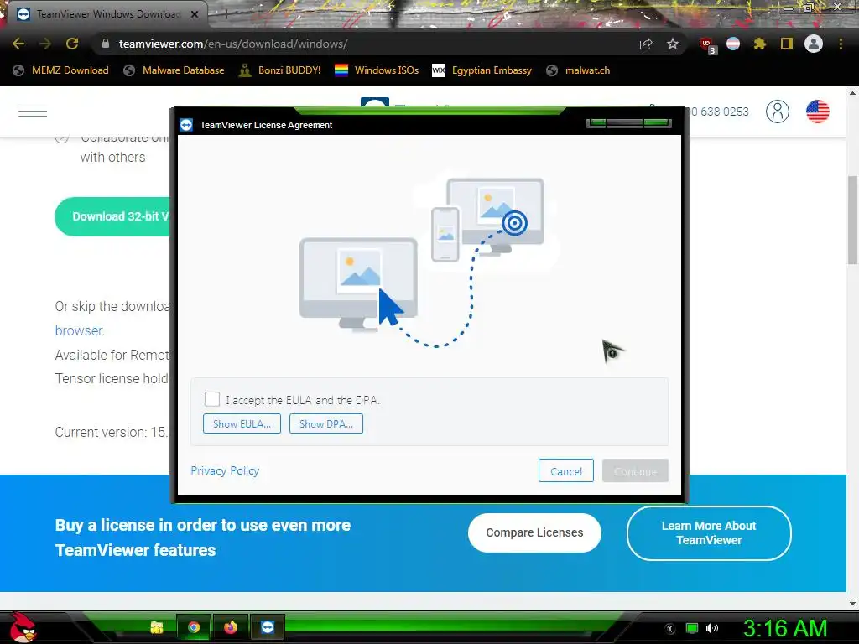Click Learn More About TeamViewer button
Viewport: 859px width, 644px height.
[709, 532]
